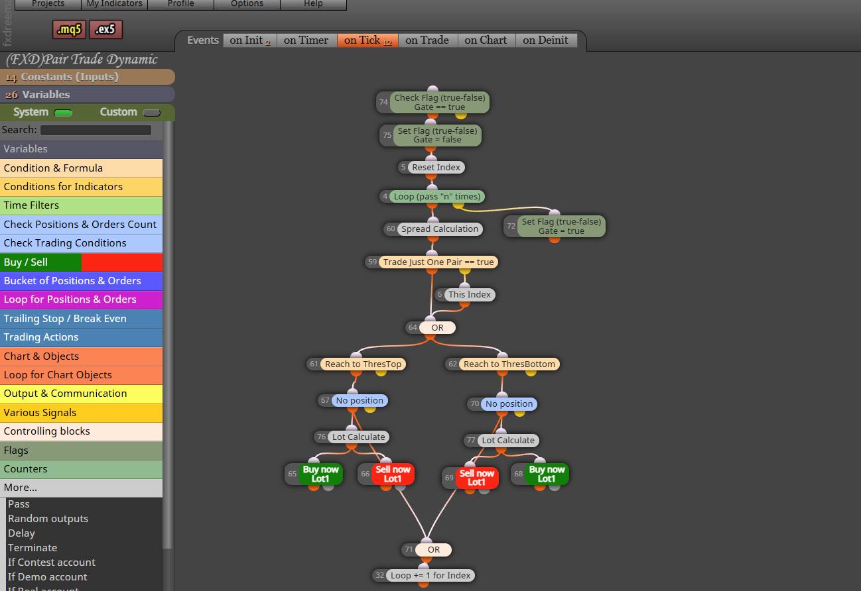861x591 pixels.
Task: Expand Condition & Formula category
Action: 81,168
